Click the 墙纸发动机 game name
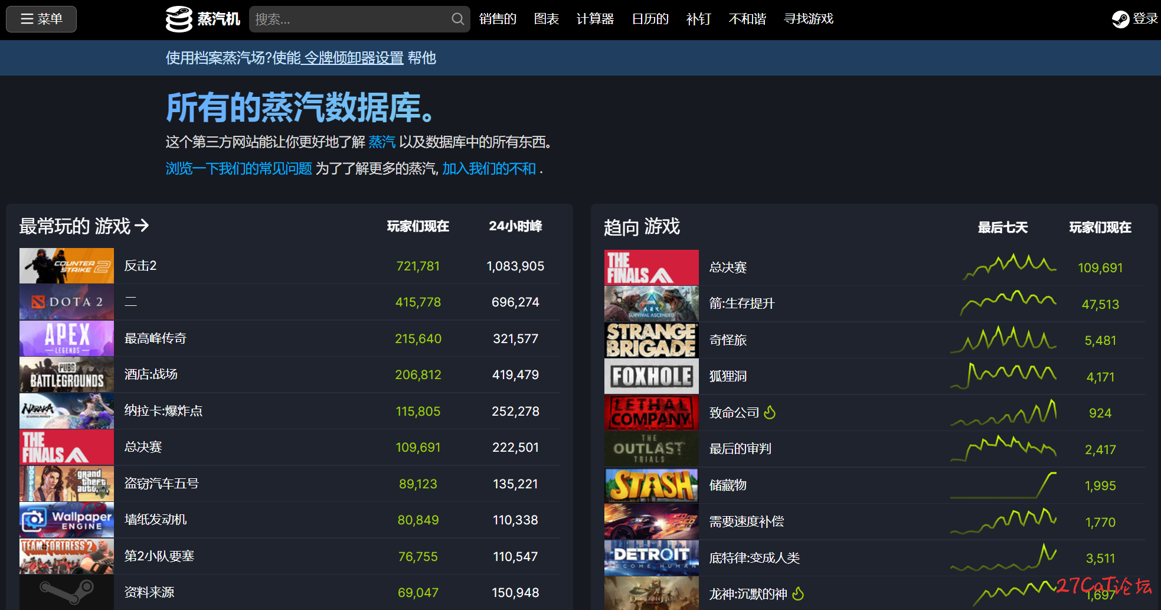 (155, 520)
